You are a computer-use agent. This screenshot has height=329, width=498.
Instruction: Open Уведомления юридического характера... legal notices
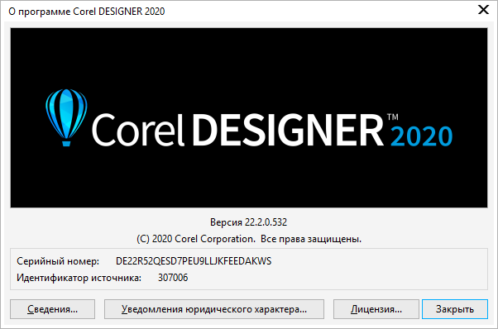tap(214, 309)
